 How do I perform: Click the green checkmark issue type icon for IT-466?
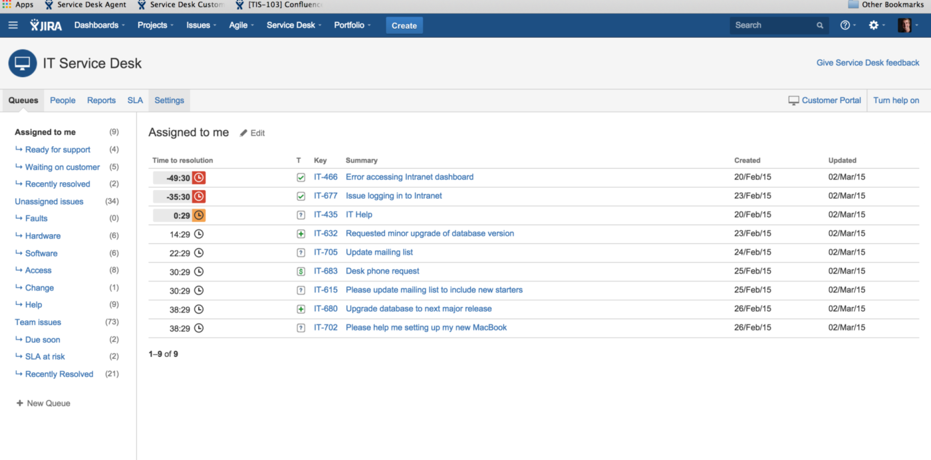point(301,177)
